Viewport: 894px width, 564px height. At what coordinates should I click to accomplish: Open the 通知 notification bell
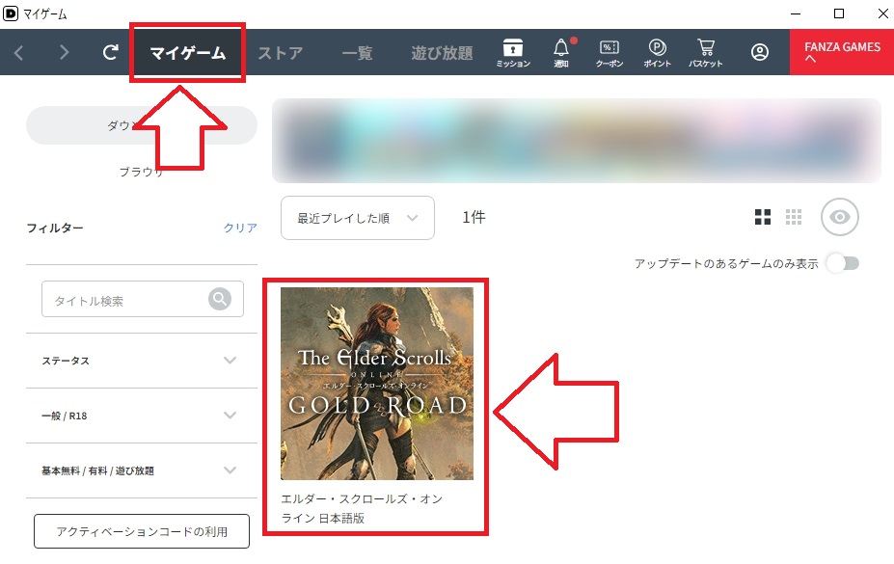coord(561,53)
